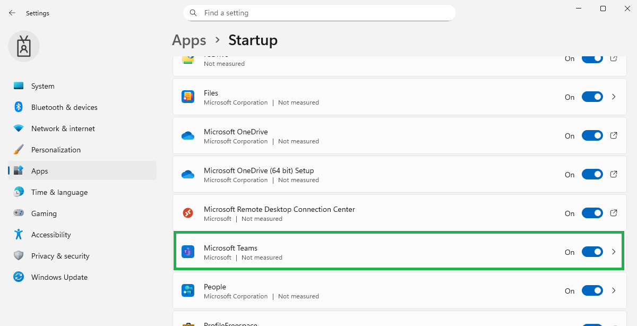Click the Microsoft OneDrive cloud icon

pyautogui.click(x=188, y=136)
